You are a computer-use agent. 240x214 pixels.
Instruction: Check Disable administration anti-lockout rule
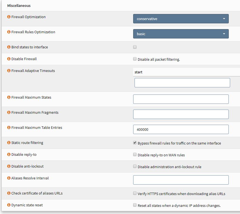coord(135,166)
